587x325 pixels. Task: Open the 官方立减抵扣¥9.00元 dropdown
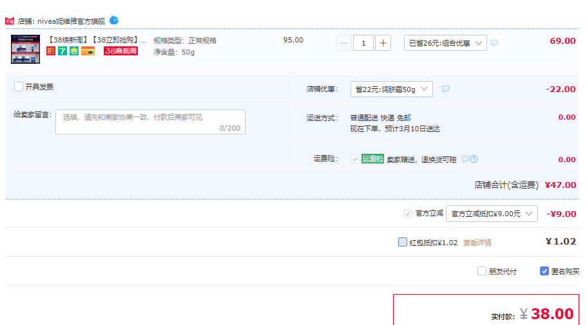[492, 214]
